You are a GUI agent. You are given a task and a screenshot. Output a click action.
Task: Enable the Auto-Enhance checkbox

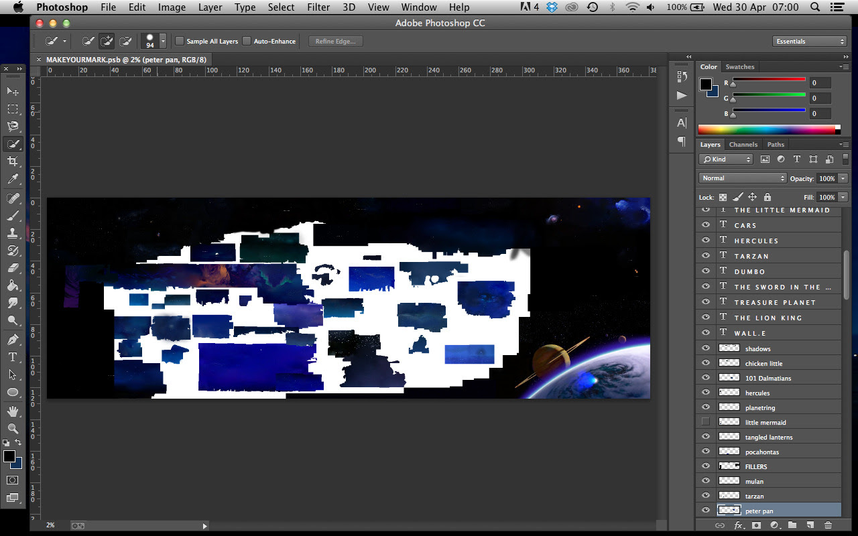point(247,41)
